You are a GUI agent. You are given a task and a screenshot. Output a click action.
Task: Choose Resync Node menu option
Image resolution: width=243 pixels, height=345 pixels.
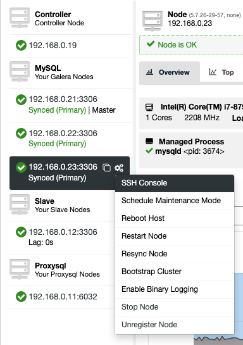coord(175,254)
